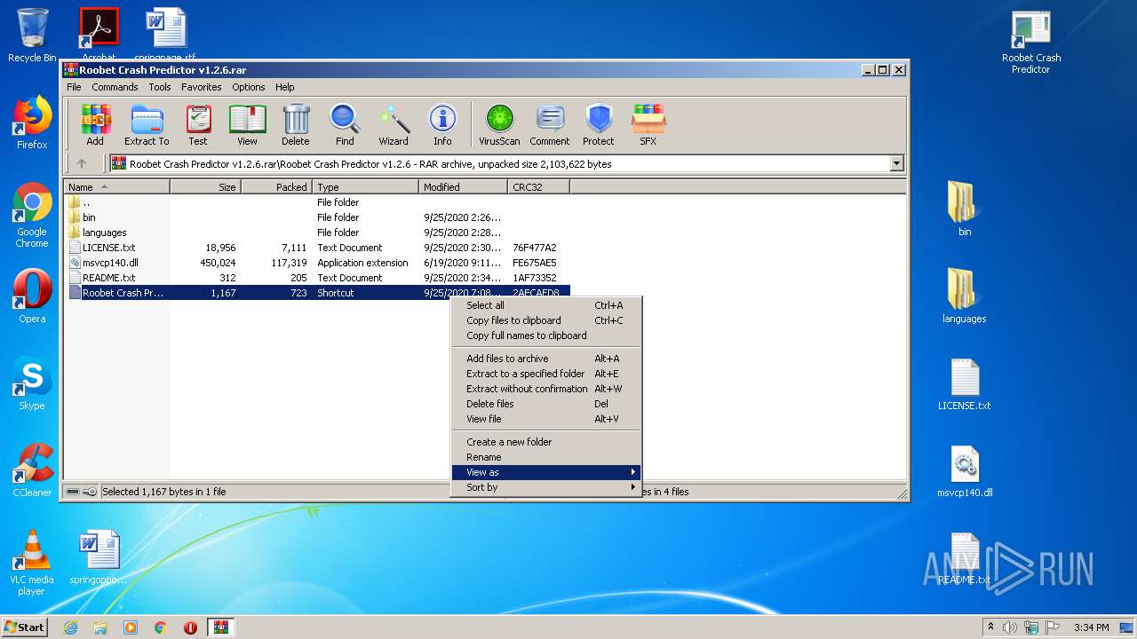The height and width of the screenshot is (639, 1137).
Task: Sort by the CRC32 column header
Action: pyautogui.click(x=538, y=187)
